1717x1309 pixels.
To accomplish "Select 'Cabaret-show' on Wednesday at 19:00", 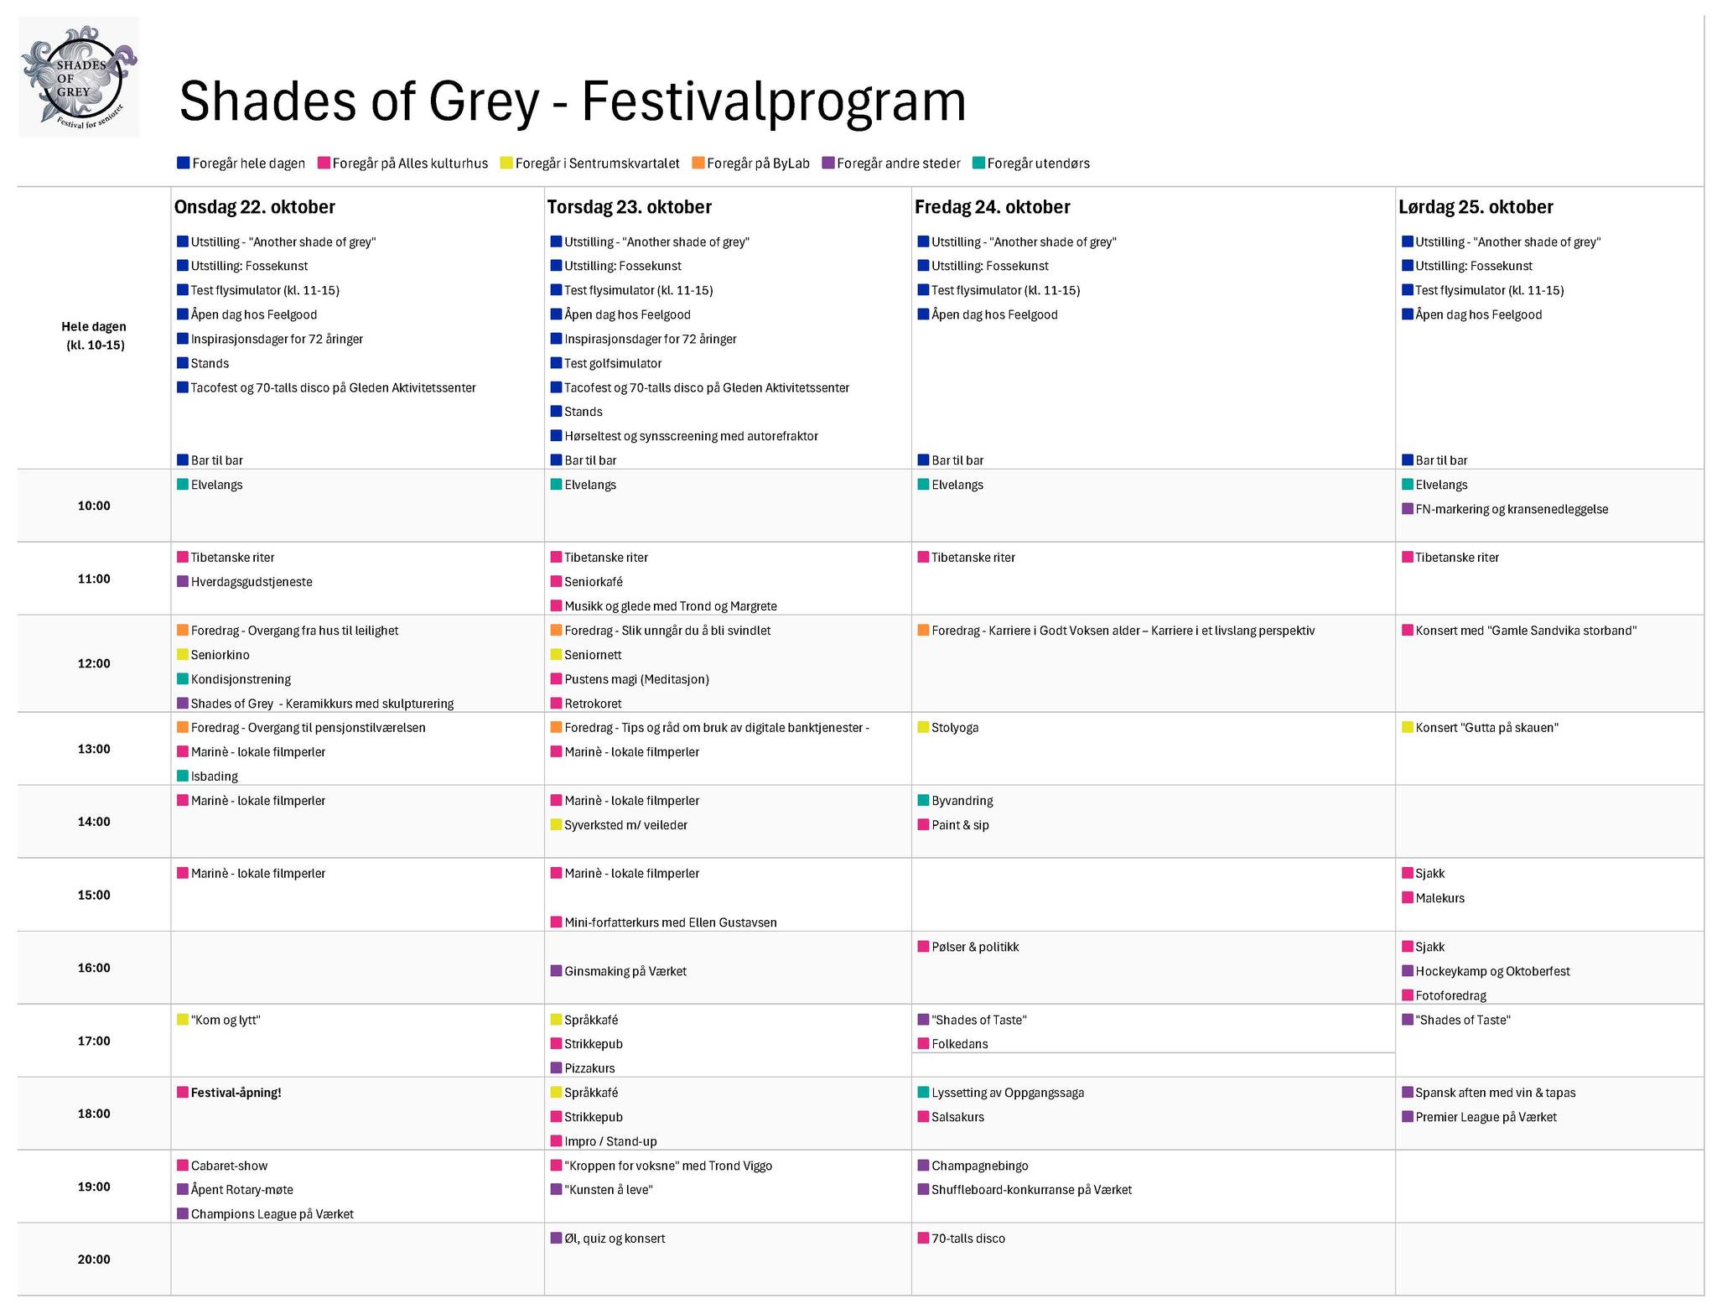I will 229,1166.
